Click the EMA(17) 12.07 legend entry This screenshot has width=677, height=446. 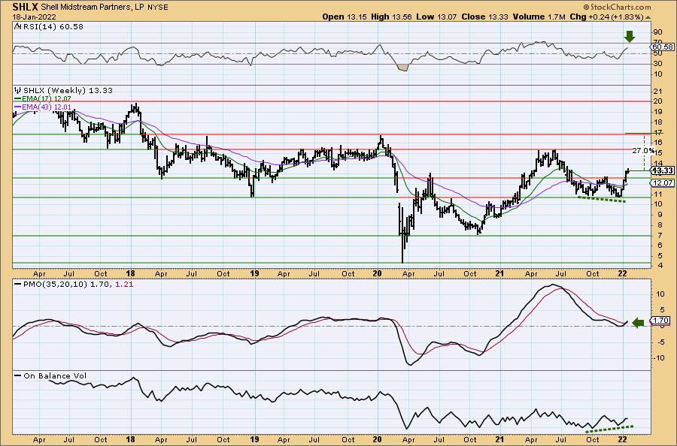pyautogui.click(x=46, y=98)
